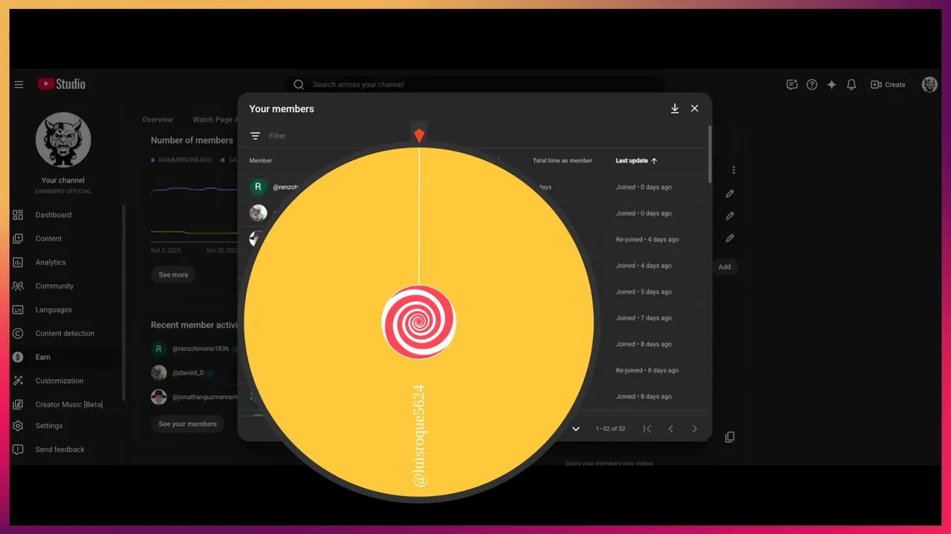Open the three-dot options menu behind dialog
The width and height of the screenshot is (951, 534).
(x=733, y=170)
